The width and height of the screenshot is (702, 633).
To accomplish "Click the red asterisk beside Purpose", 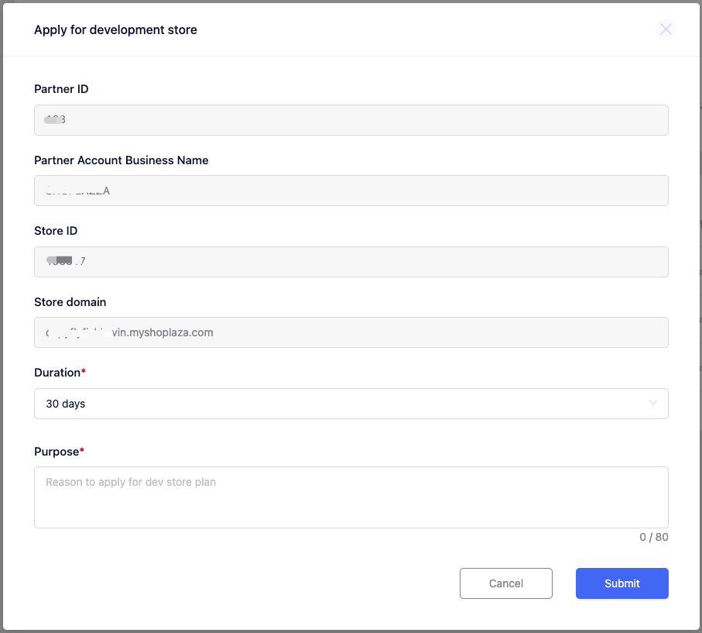I will pos(82,451).
